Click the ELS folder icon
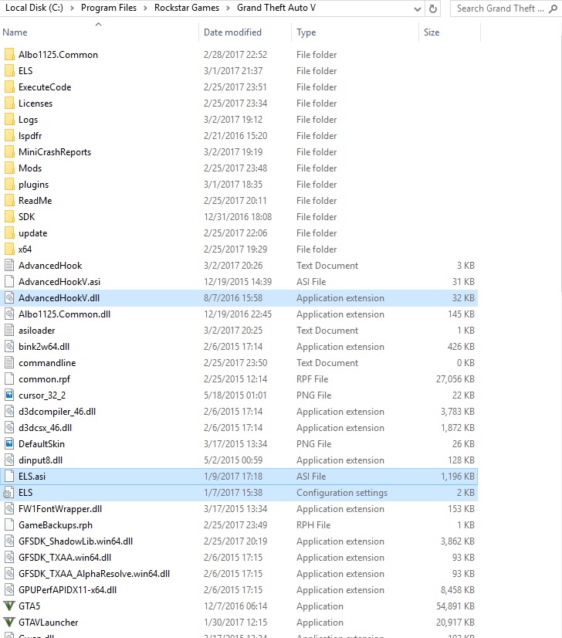The height and width of the screenshot is (638, 562). pyautogui.click(x=9, y=71)
